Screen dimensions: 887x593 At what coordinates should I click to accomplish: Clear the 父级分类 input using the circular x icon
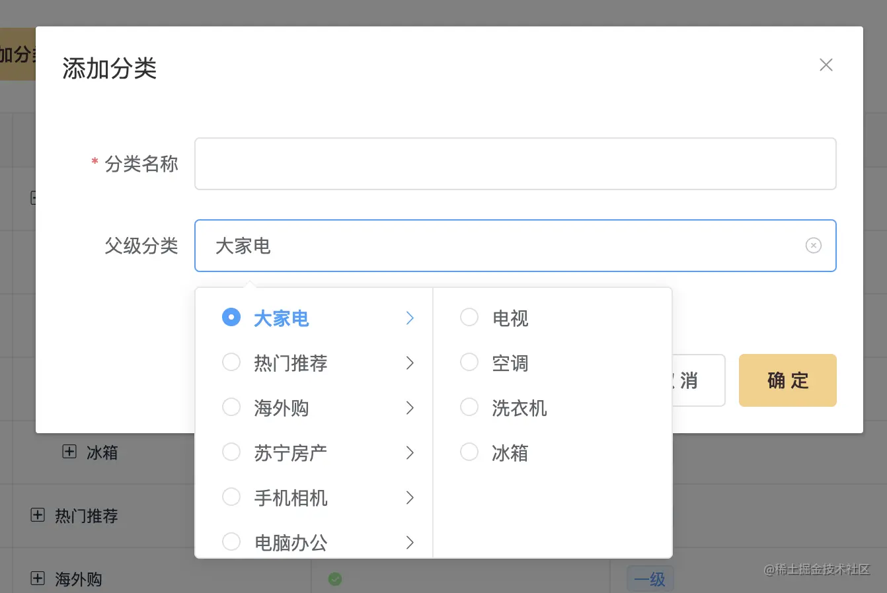(x=814, y=245)
